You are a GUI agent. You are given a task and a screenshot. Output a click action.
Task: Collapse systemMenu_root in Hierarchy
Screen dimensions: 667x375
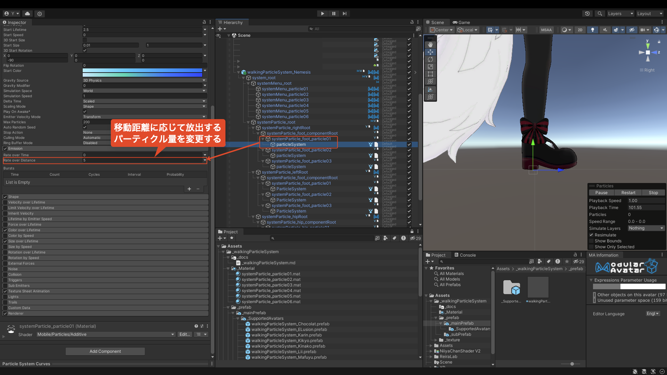[248, 83]
